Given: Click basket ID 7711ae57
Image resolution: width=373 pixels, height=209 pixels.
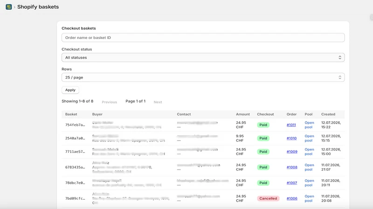Looking at the screenshot, I should (75, 152).
